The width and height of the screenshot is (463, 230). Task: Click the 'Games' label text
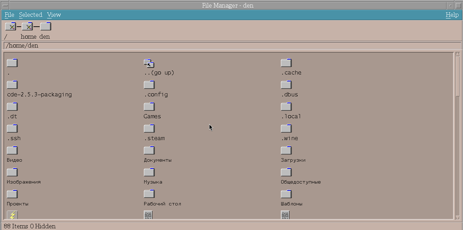pos(152,117)
